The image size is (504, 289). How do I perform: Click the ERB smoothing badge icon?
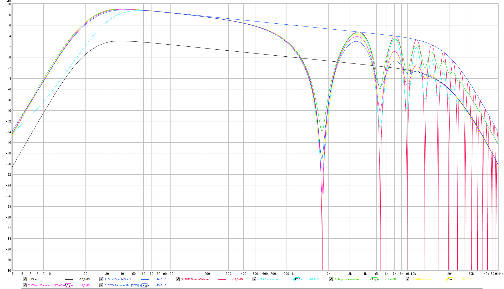(298, 279)
